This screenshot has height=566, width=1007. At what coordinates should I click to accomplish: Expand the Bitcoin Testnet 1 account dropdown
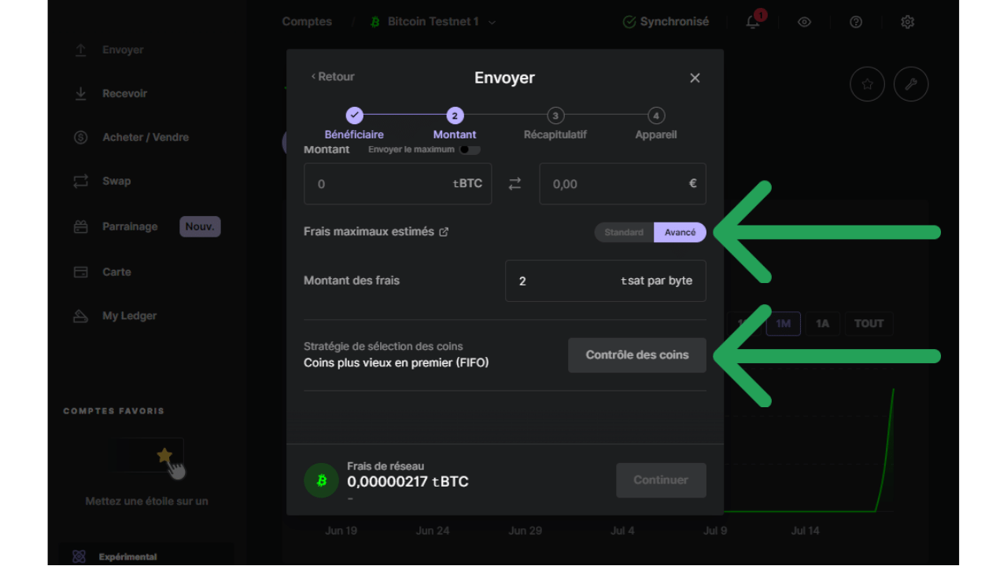[433, 22]
